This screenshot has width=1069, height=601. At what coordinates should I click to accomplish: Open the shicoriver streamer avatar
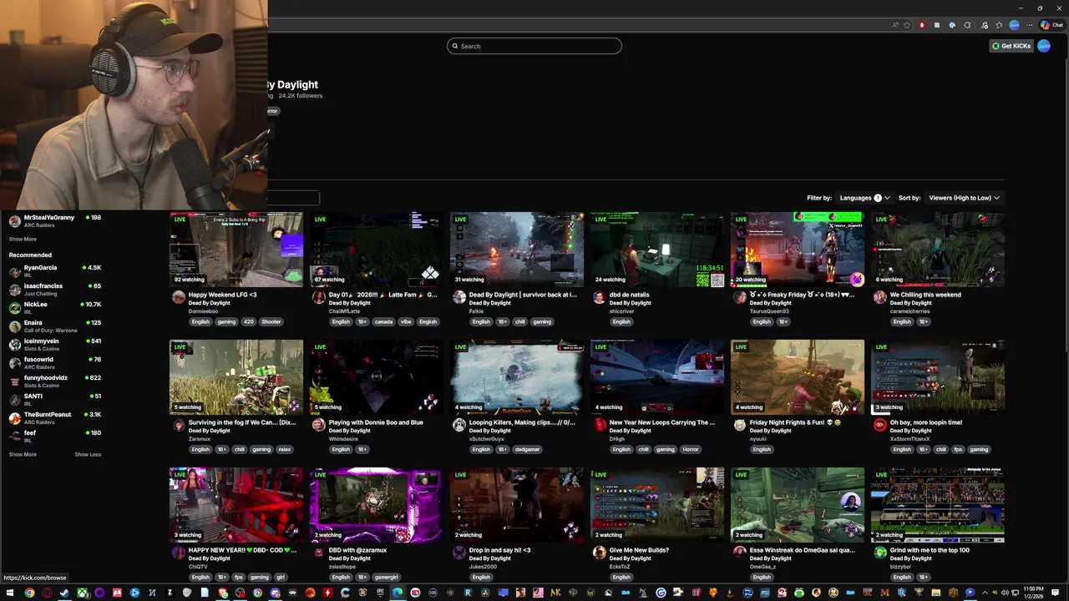(x=599, y=297)
